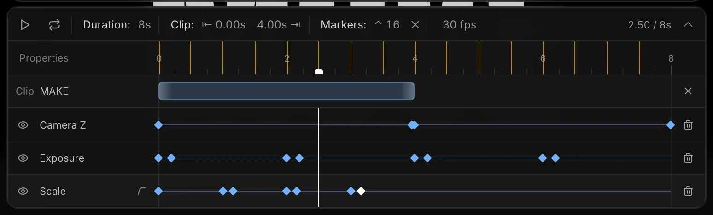Viewport: 713px width, 215px height.
Task: Select Scale keyframe at 1 second
Action: tap(223, 191)
